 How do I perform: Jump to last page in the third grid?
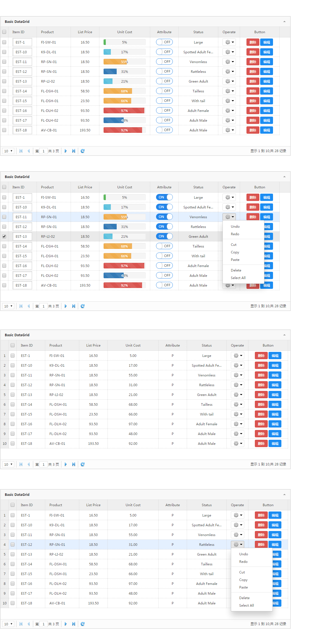click(x=73, y=464)
